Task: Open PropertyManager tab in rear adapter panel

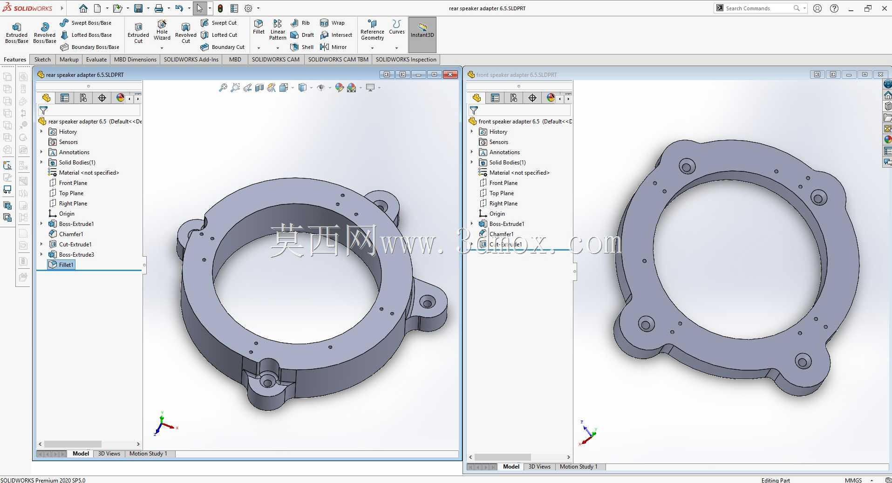Action: (65, 98)
